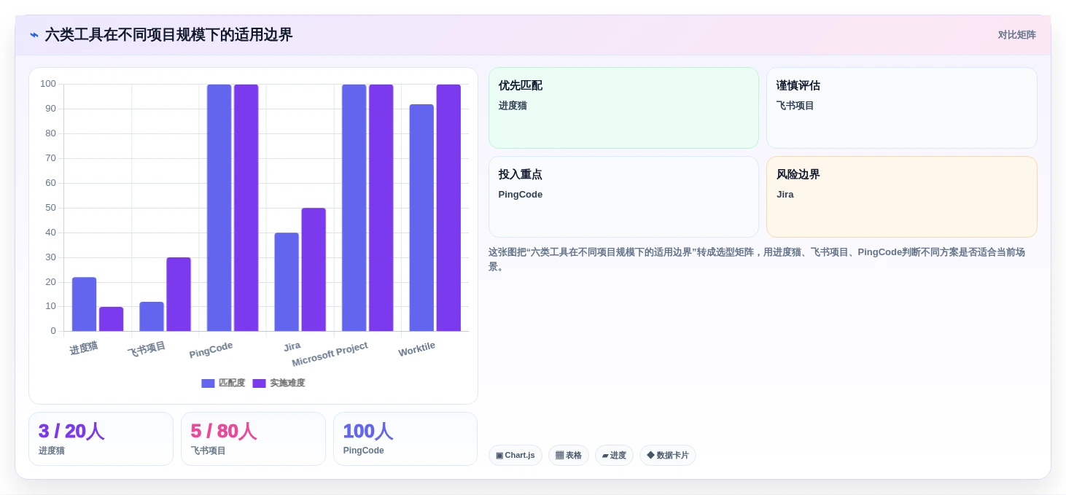Click the 50 y-axis tick label
The image size is (1066, 495).
(x=50, y=208)
